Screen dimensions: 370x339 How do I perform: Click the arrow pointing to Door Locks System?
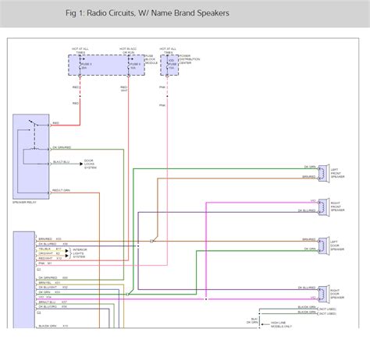click(x=81, y=164)
